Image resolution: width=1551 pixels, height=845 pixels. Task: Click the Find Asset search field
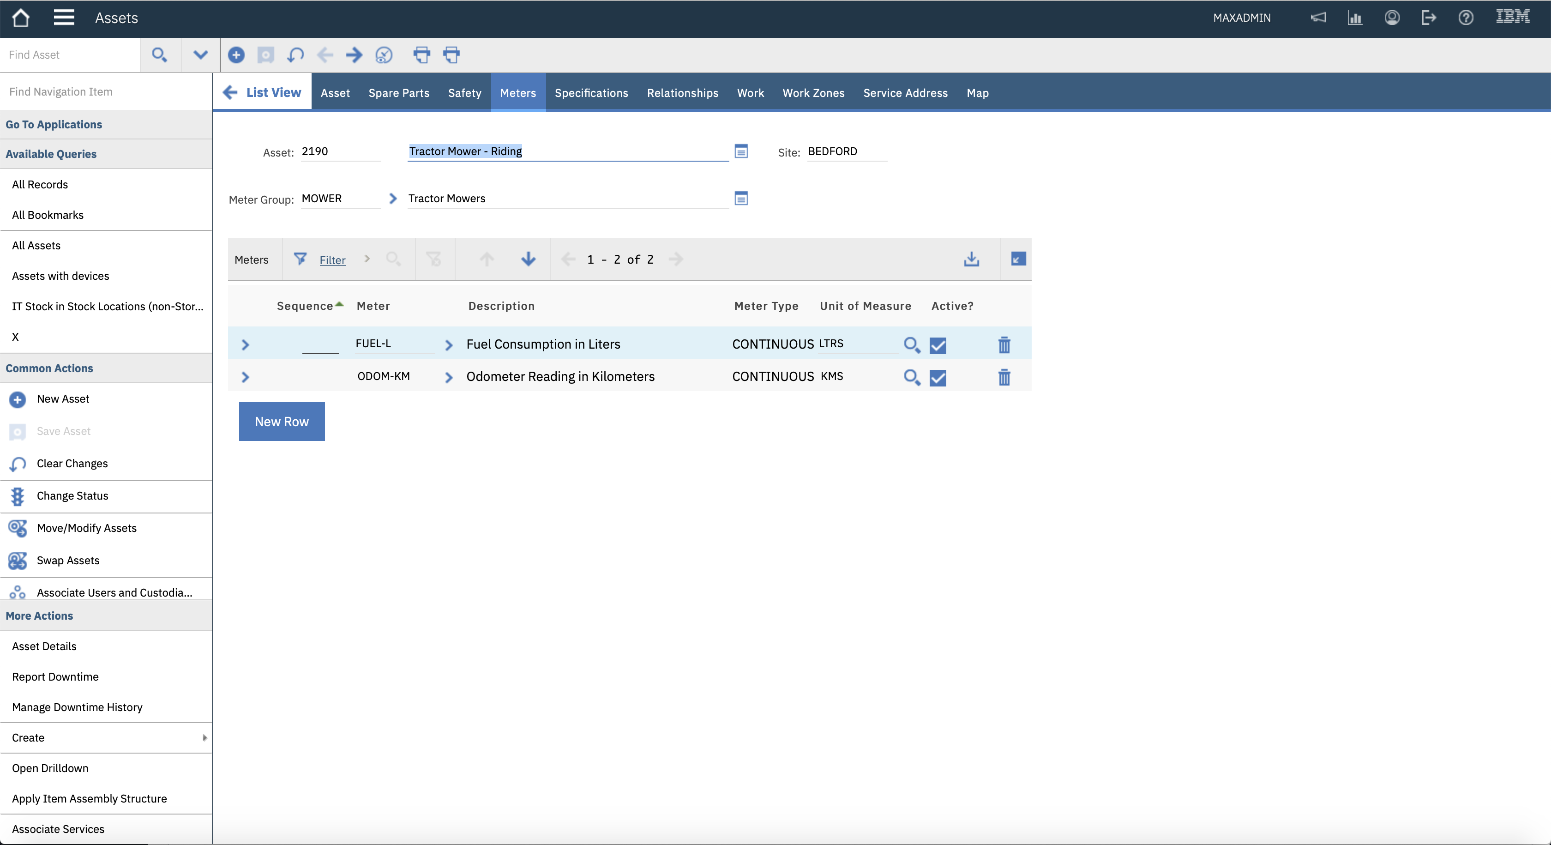[x=70, y=55]
